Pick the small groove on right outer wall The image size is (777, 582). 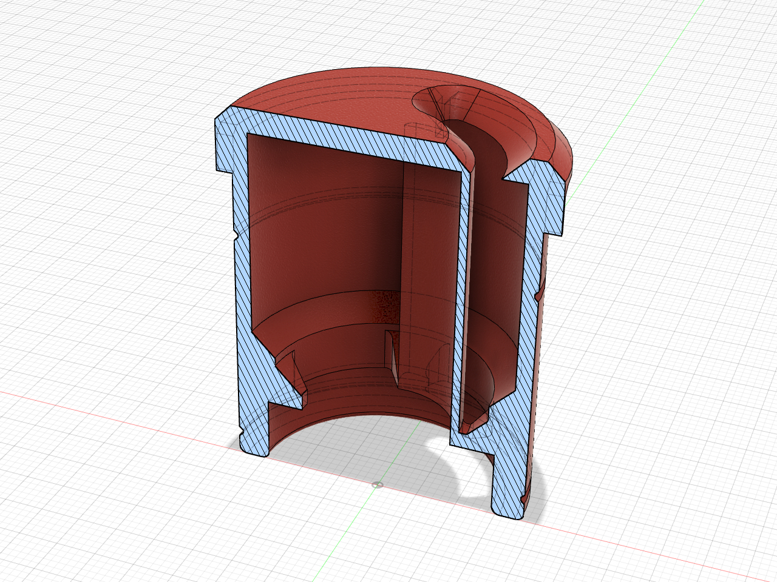[539, 295]
